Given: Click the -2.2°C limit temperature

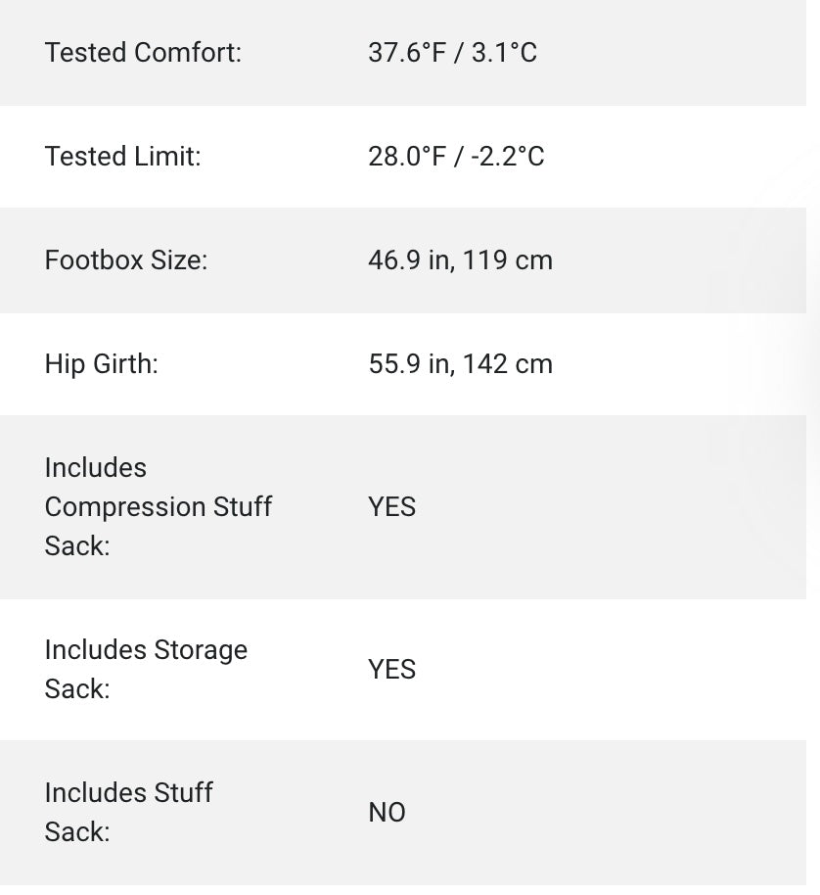Looking at the screenshot, I should pos(508,157).
